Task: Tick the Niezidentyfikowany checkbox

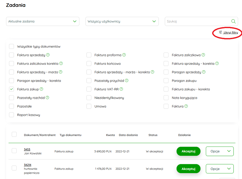Action: click(89, 98)
